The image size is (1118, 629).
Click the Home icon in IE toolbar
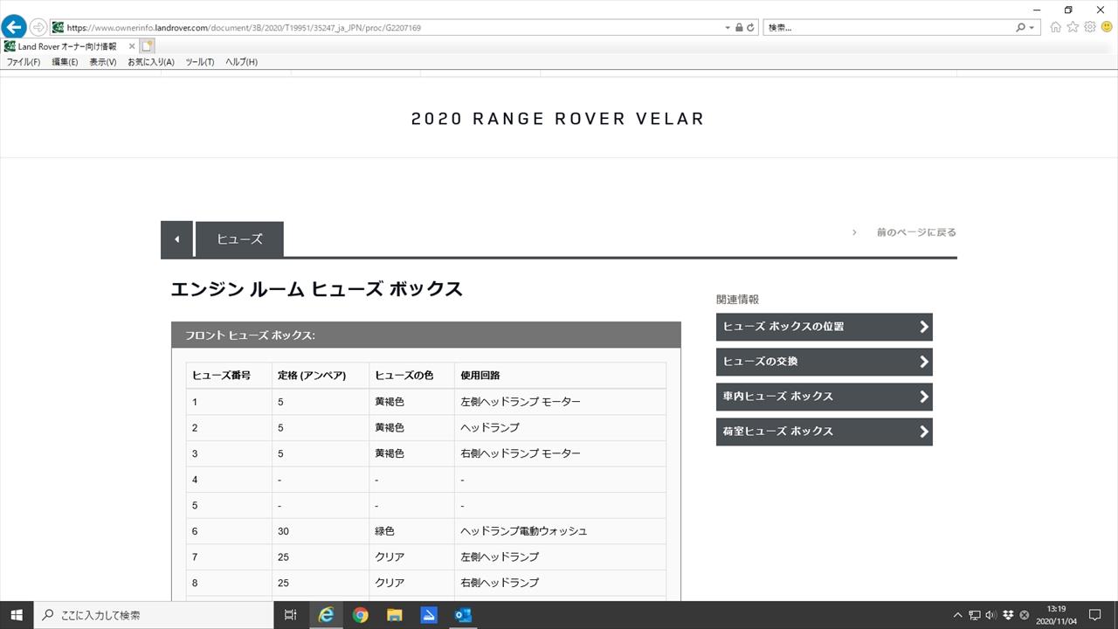point(1056,27)
